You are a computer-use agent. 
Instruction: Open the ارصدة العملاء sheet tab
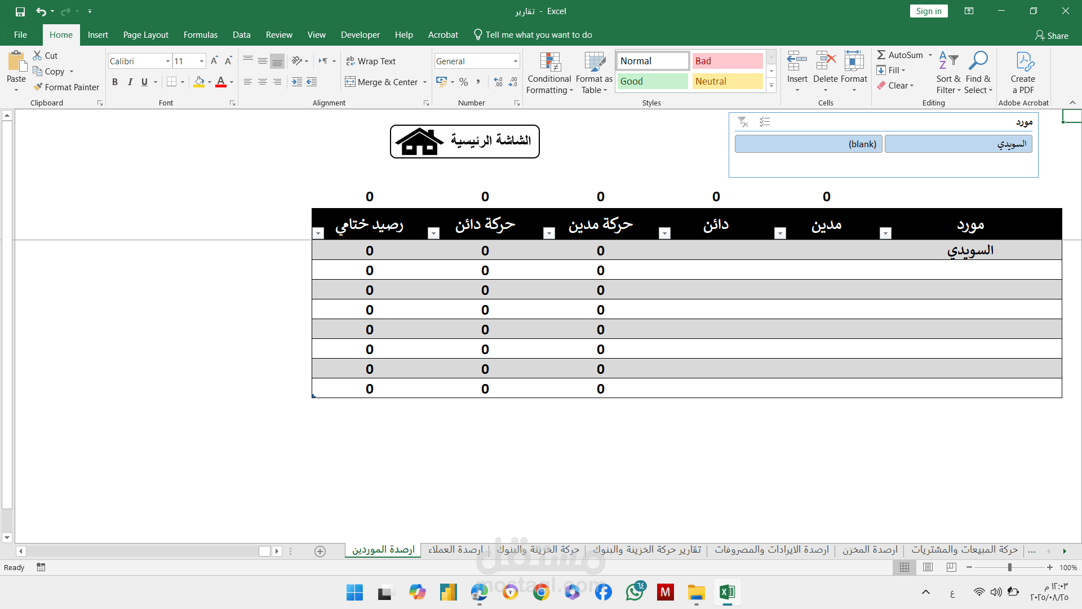tap(455, 550)
